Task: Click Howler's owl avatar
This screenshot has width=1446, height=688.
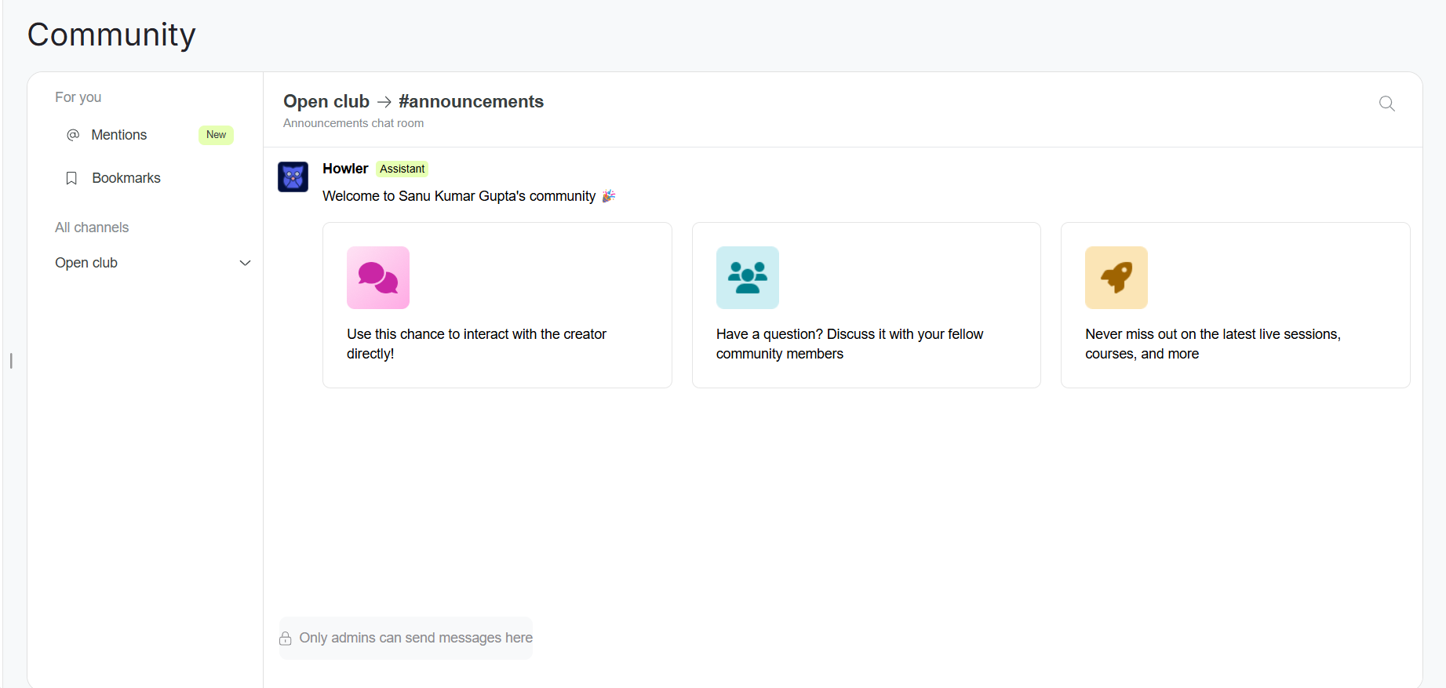Action: [x=293, y=177]
